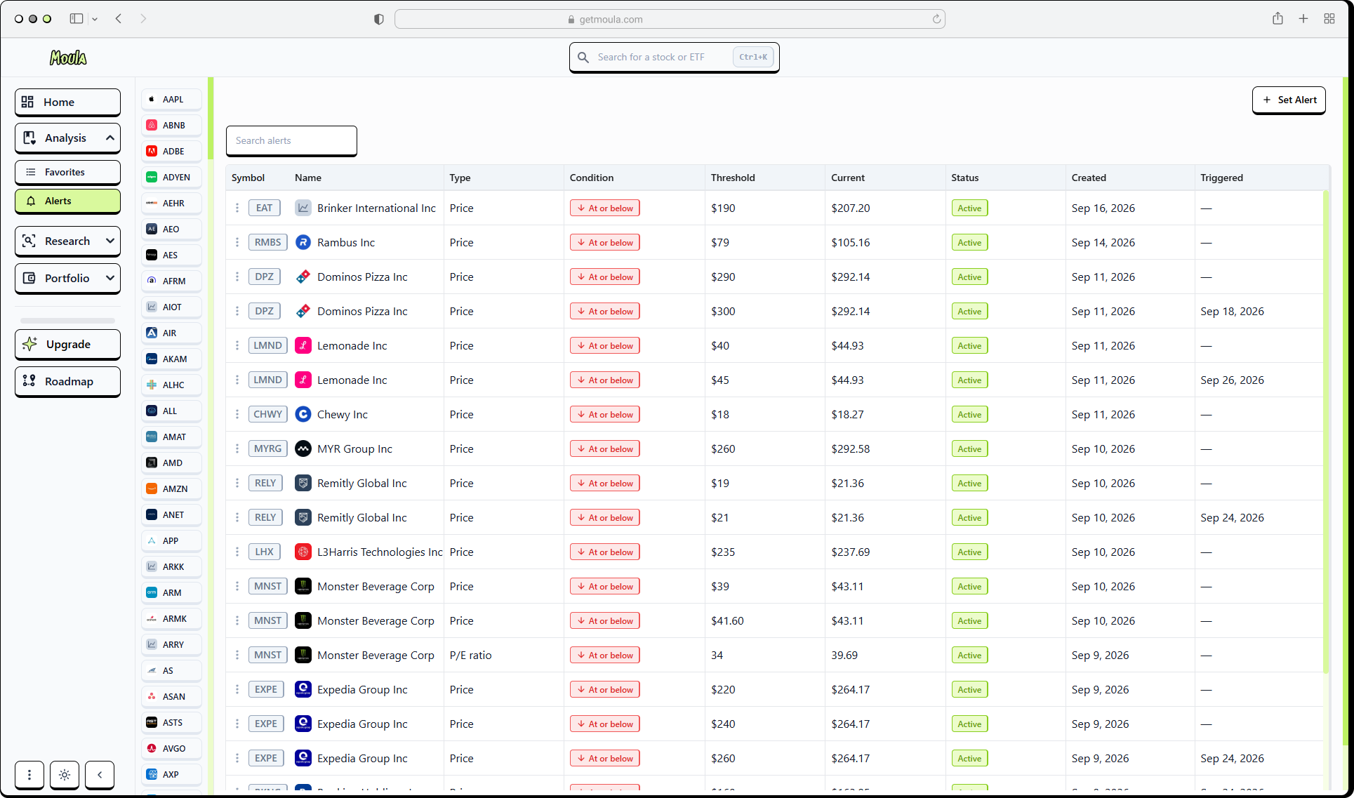Viewport: 1354px width, 798px height.
Task: Open the three-dot options at sidebar bottom
Action: coord(29,775)
